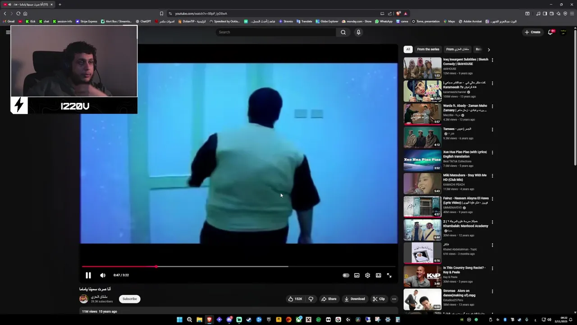
Task: Click the magnifier search button
Action: click(x=343, y=32)
